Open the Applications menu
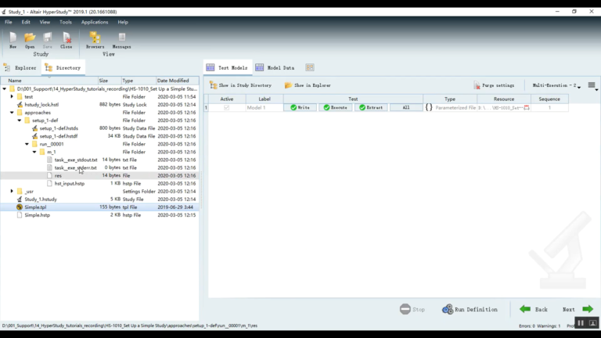601x338 pixels. click(x=94, y=22)
